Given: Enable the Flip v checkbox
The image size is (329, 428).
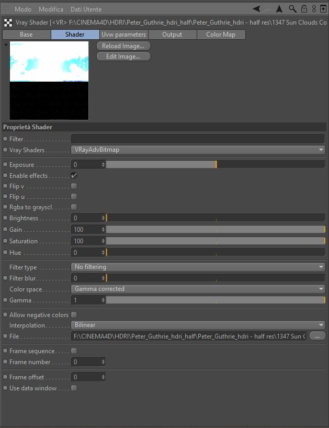Looking at the screenshot, I should click(x=74, y=186).
